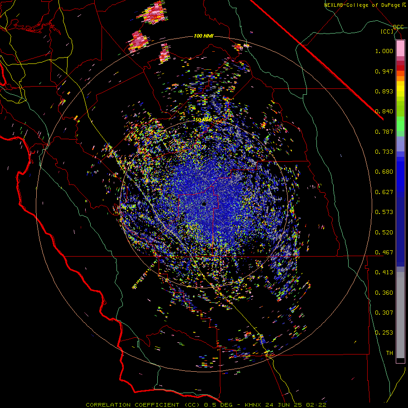The image size is (408, 408).
Task: Click the black radar site dot at center
Action: (x=204, y=204)
